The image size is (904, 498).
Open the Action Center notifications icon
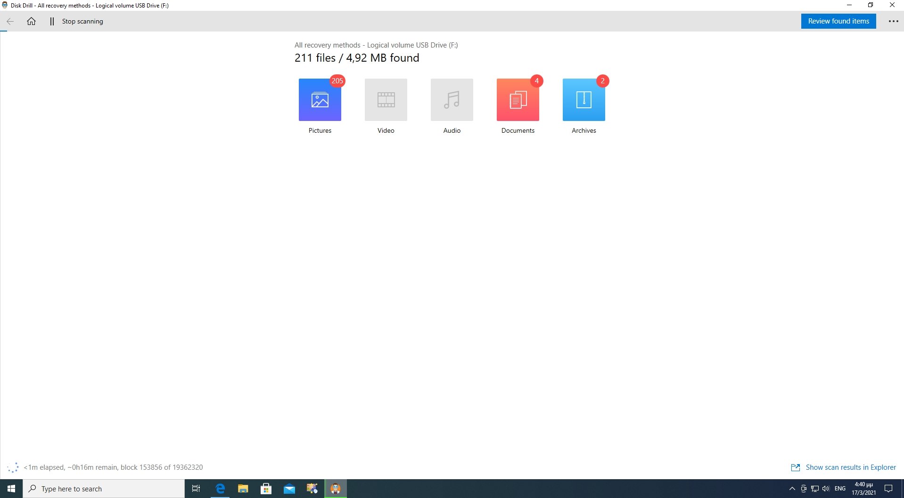click(x=888, y=489)
